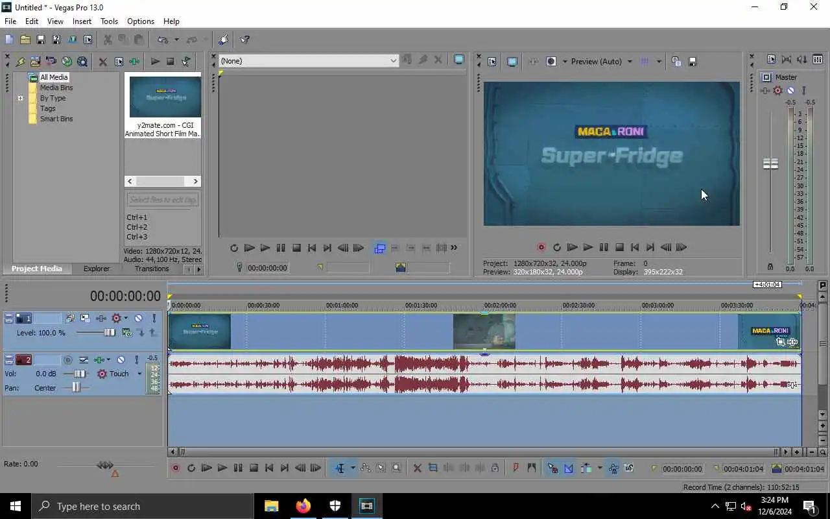Click Record button under video preview
Viewport: 830px width, 519px height.
pos(541,247)
